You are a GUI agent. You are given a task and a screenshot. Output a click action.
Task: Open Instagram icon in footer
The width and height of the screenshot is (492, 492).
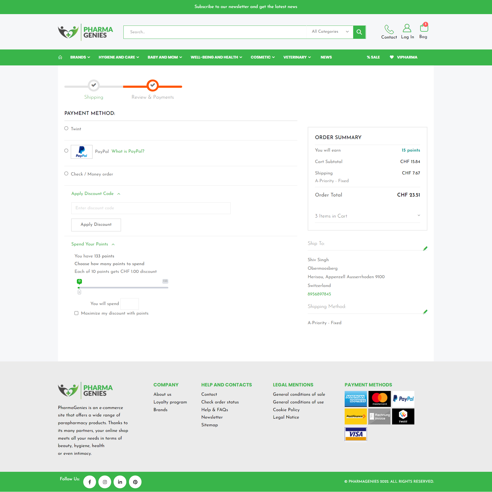pos(105,482)
